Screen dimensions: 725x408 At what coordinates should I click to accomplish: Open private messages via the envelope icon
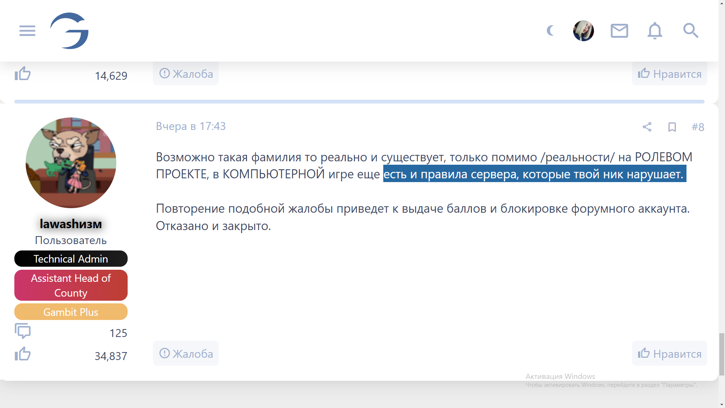619,31
